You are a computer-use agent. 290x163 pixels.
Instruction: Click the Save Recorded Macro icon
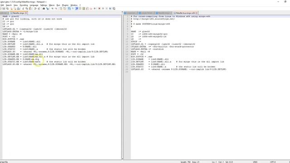tap(114, 9)
